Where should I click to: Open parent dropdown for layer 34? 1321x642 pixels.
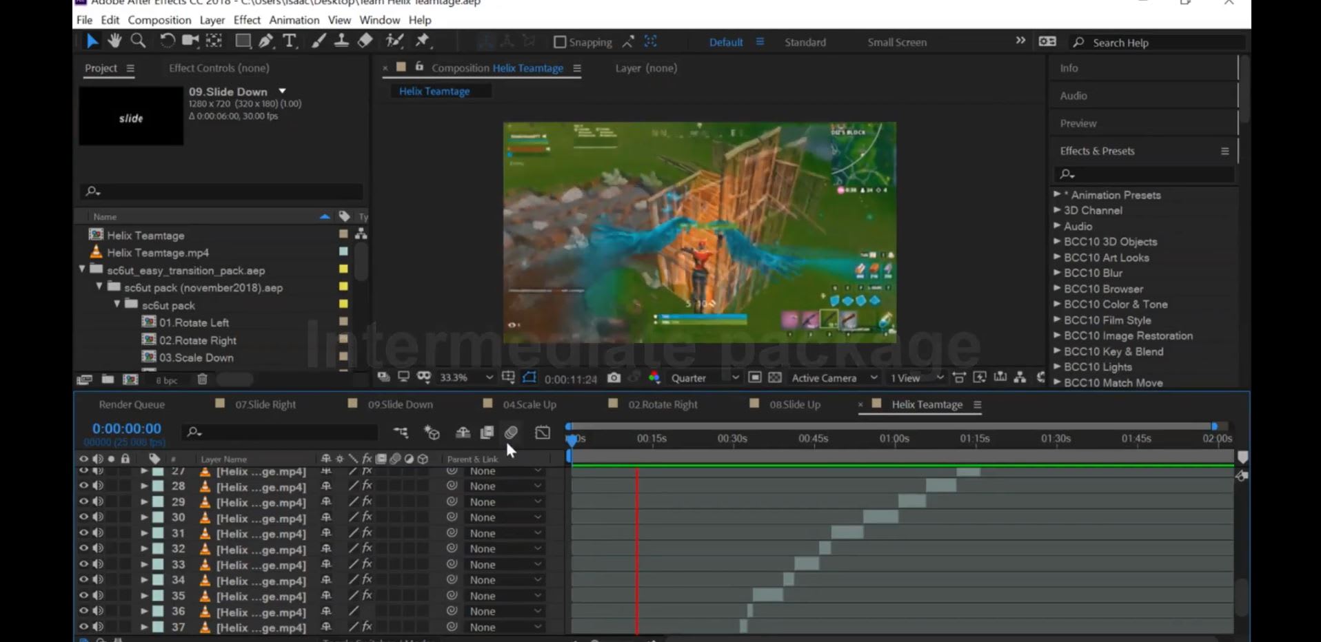pyautogui.click(x=505, y=580)
